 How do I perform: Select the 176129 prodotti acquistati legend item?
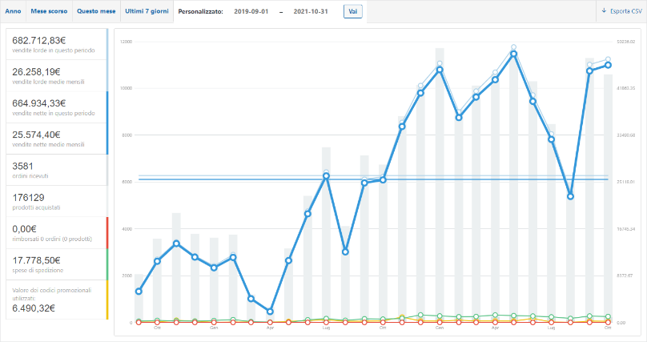(x=57, y=201)
